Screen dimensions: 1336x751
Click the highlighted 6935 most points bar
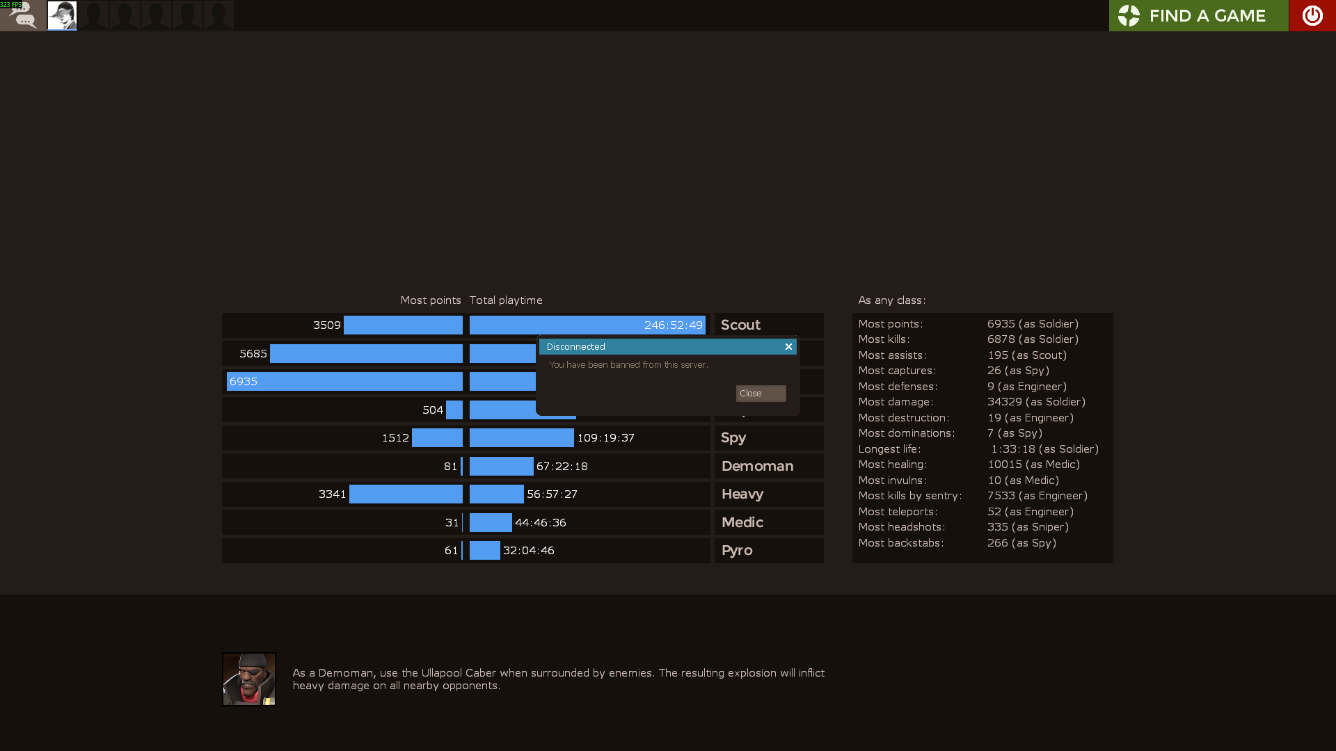pyautogui.click(x=344, y=382)
